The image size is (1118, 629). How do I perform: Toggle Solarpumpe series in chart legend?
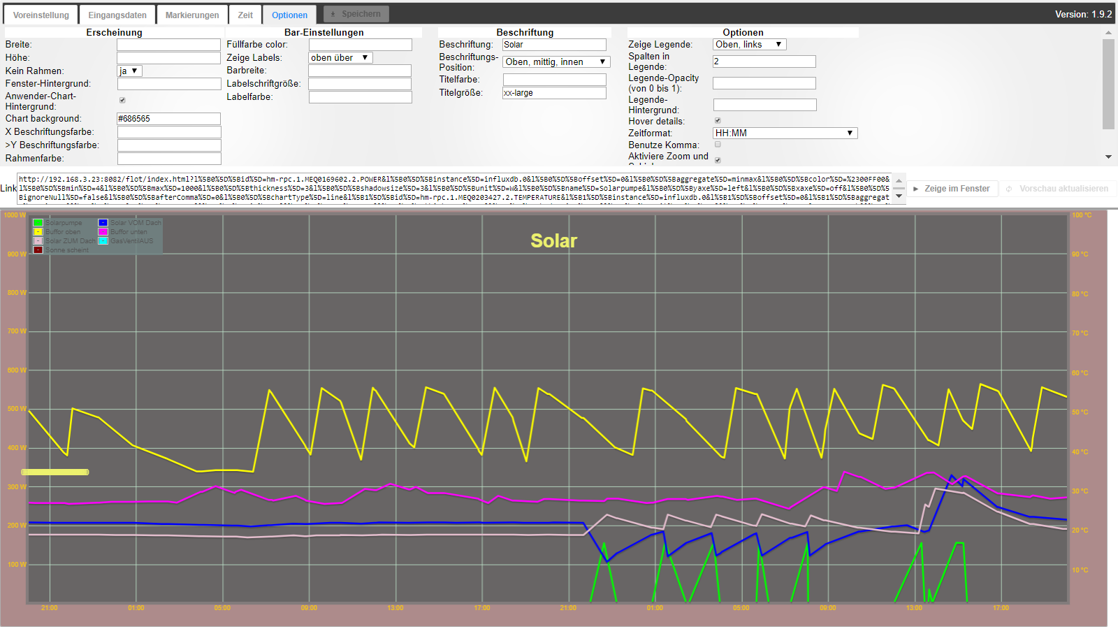(x=38, y=223)
